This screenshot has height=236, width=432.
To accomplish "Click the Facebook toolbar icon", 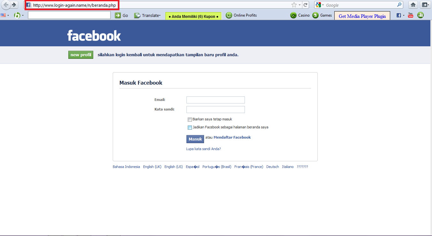I will tap(399, 15).
